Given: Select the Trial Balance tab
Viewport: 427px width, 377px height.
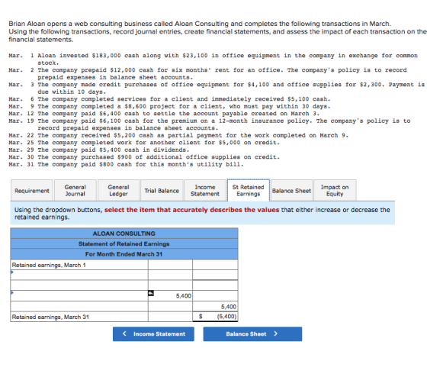Looking at the screenshot, I should pos(162,190).
